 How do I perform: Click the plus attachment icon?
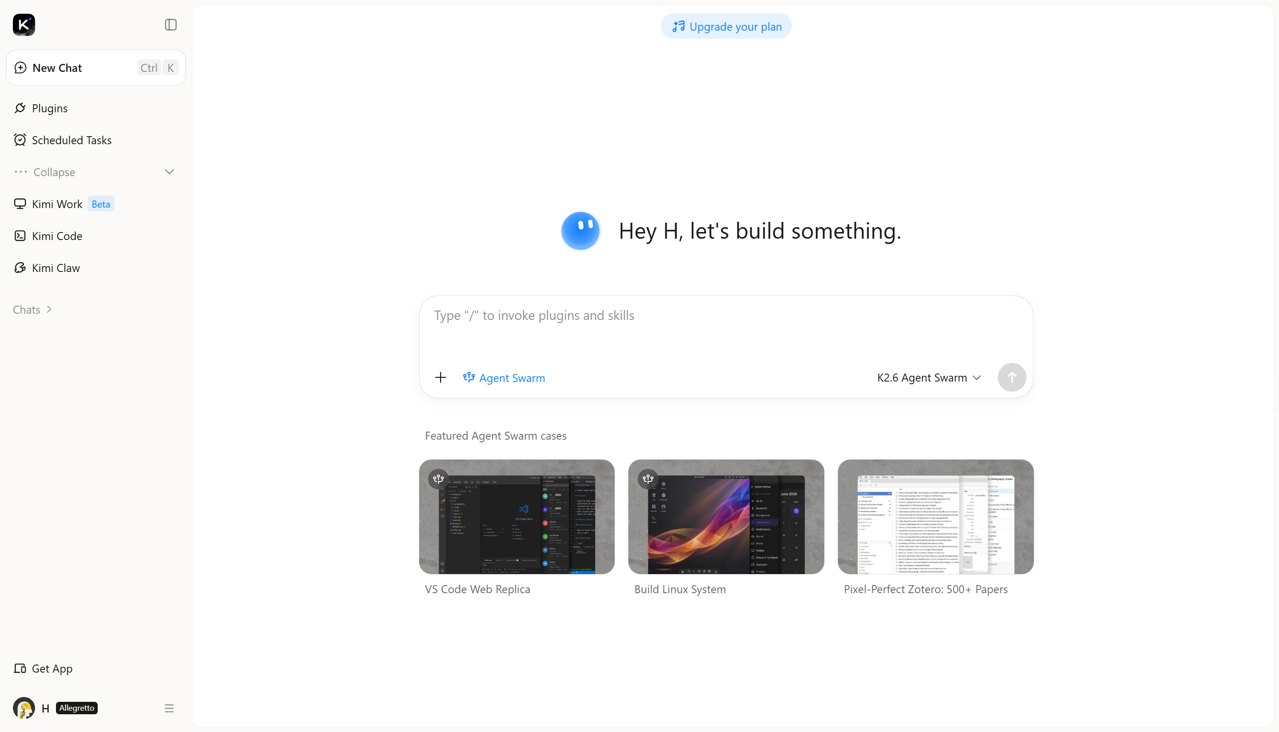[x=440, y=378]
